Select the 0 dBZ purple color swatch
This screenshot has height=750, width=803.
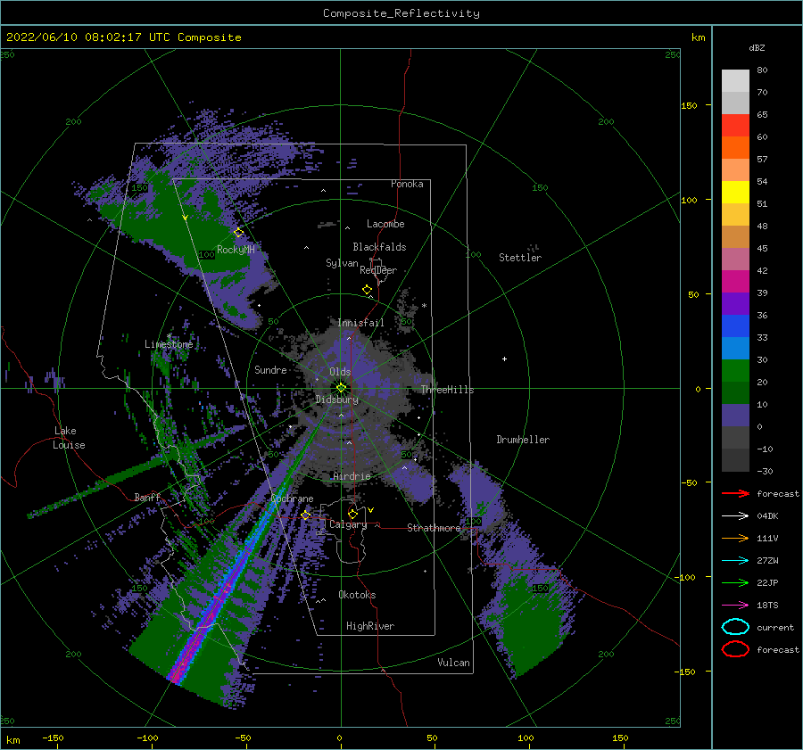click(x=735, y=415)
